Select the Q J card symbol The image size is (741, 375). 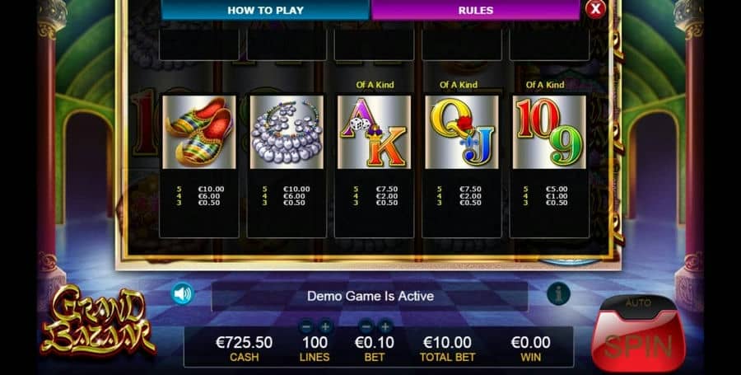[462, 132]
